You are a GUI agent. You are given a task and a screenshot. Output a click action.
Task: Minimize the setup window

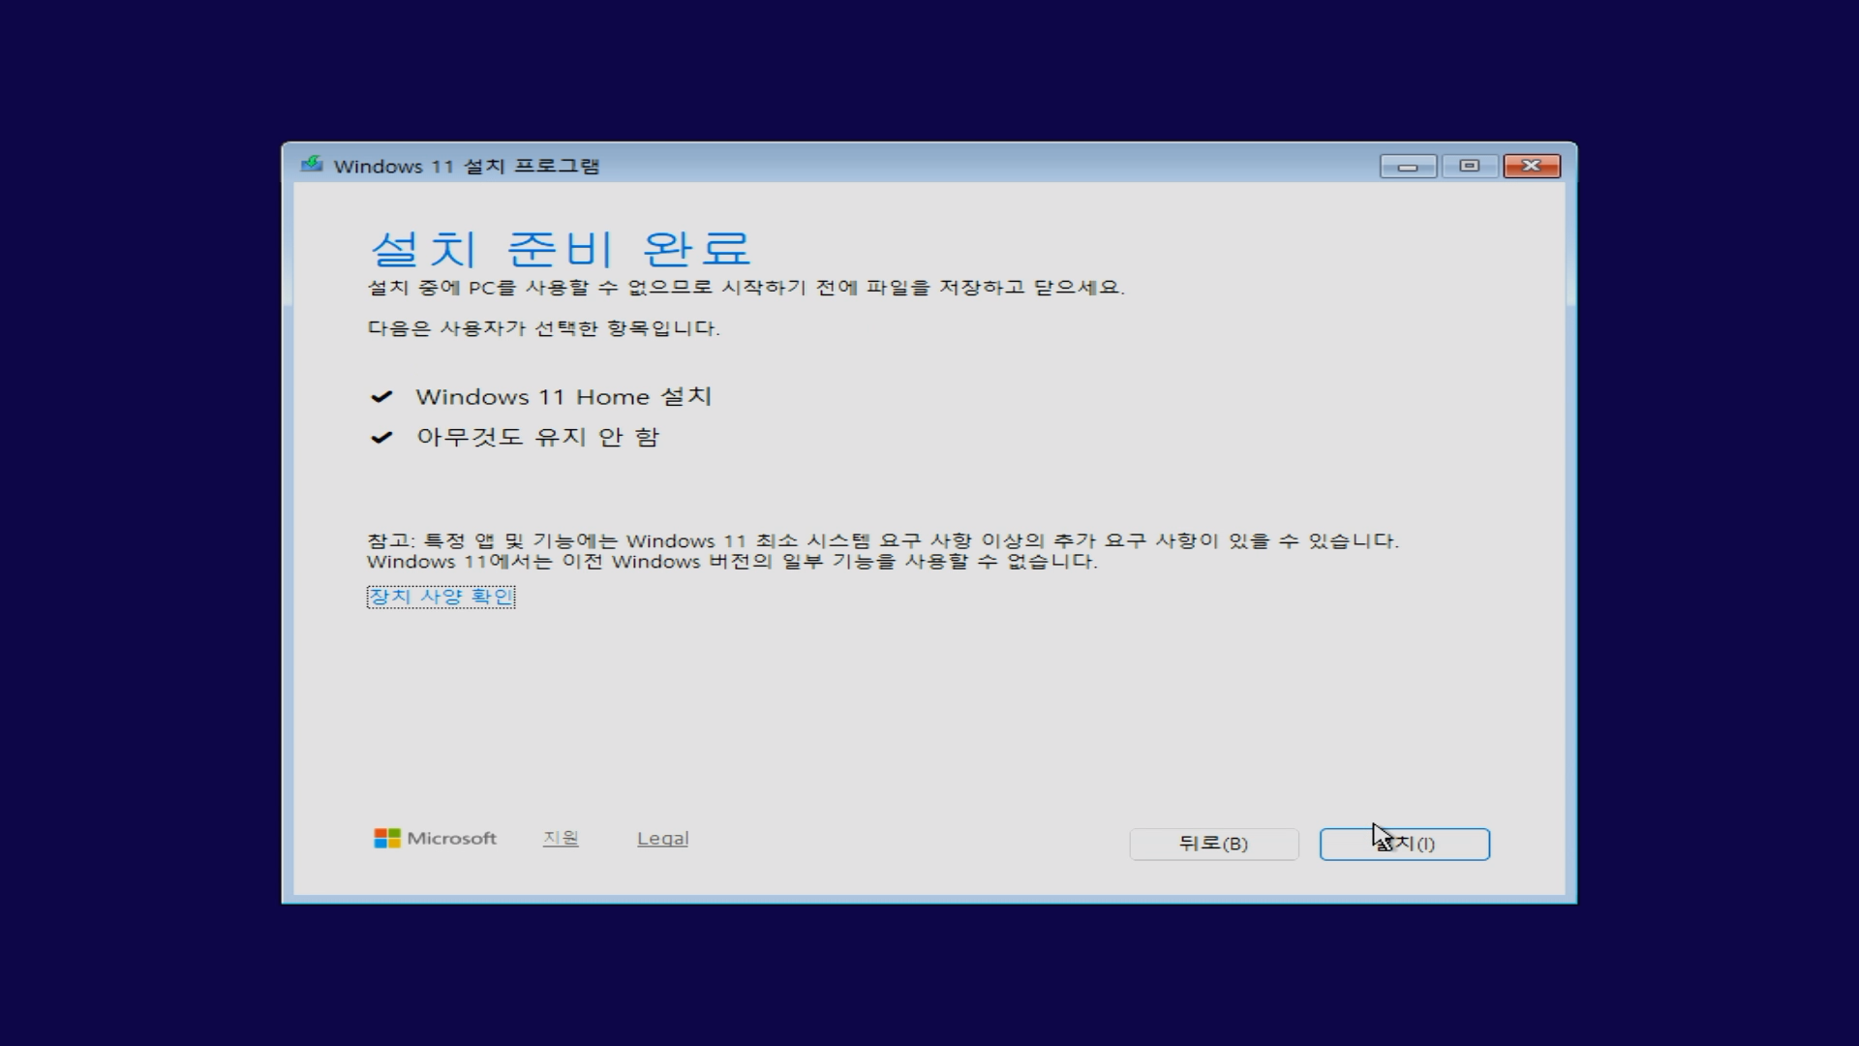pyautogui.click(x=1407, y=166)
